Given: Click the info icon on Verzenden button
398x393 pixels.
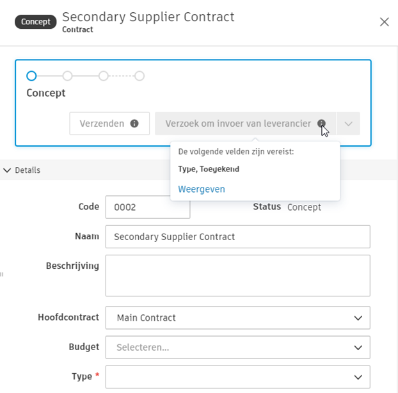Looking at the screenshot, I should (134, 124).
